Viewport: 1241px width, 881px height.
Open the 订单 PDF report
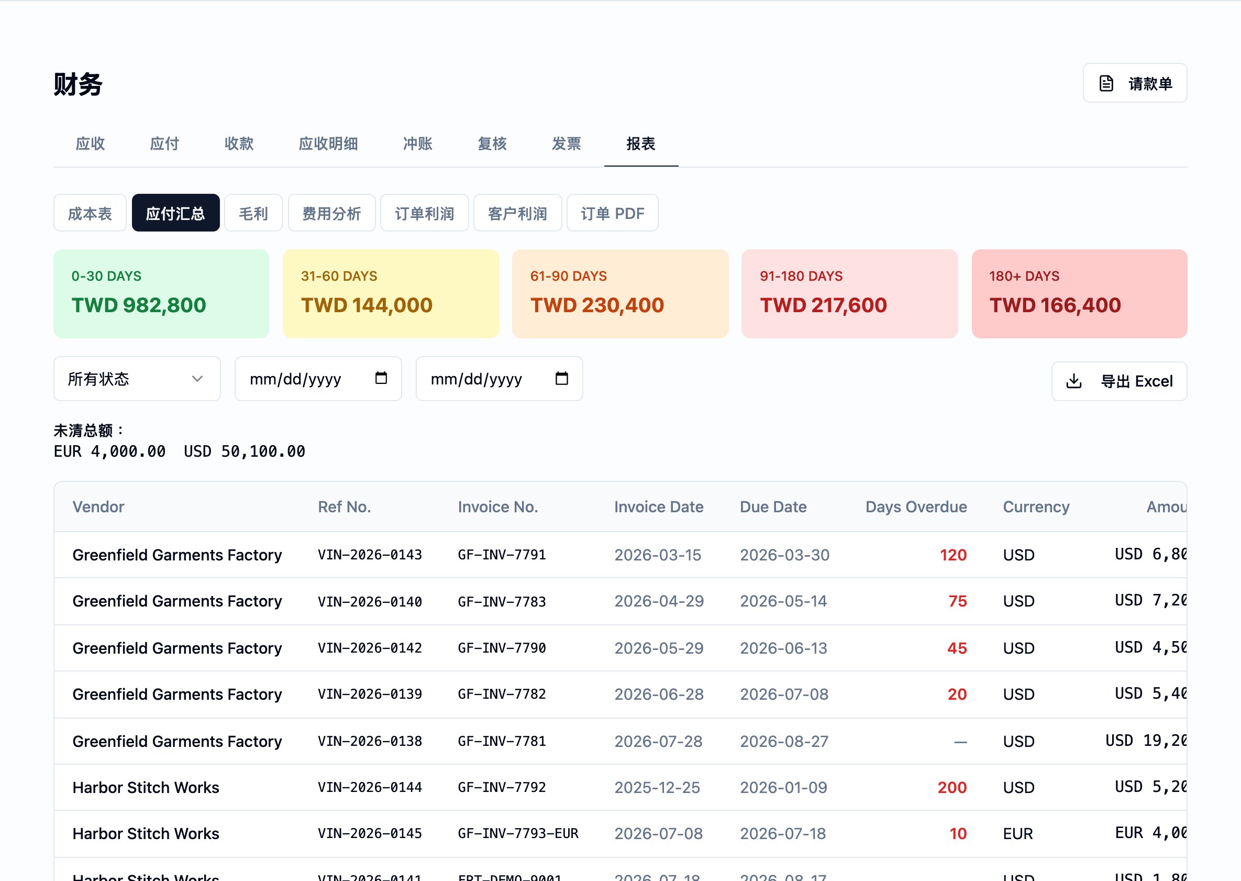(612, 213)
